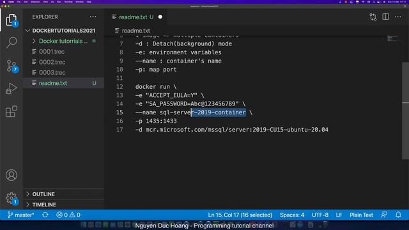409x230 pixels.
Task: Click the '-e: environment variables' line
Action: pyautogui.click(x=178, y=52)
